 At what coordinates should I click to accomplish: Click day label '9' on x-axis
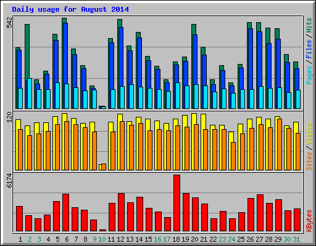coord(94,239)
